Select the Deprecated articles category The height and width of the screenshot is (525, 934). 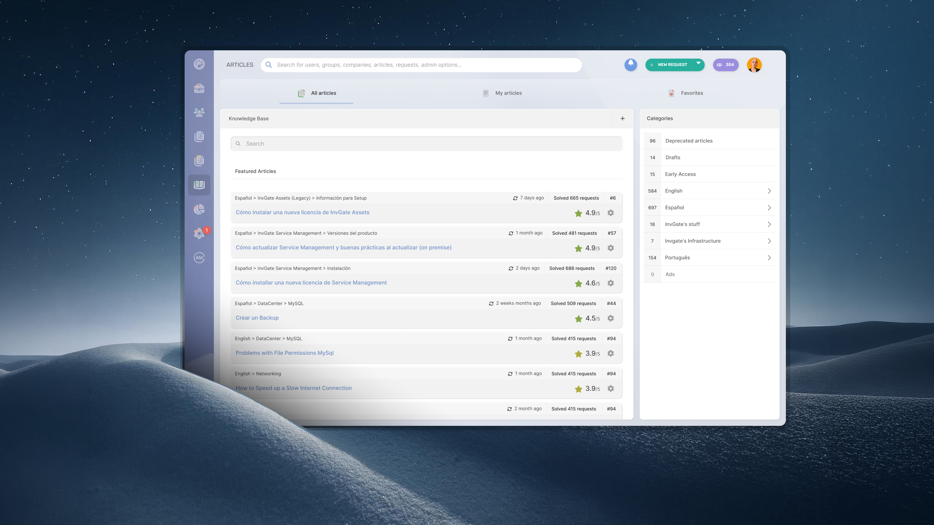tap(710, 141)
